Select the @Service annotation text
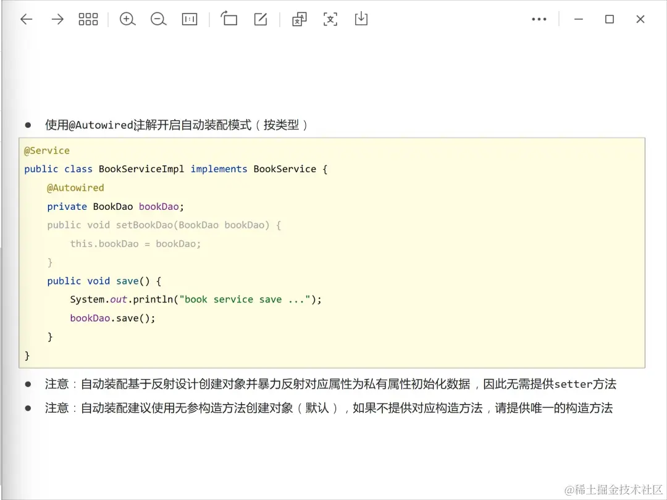 point(47,151)
